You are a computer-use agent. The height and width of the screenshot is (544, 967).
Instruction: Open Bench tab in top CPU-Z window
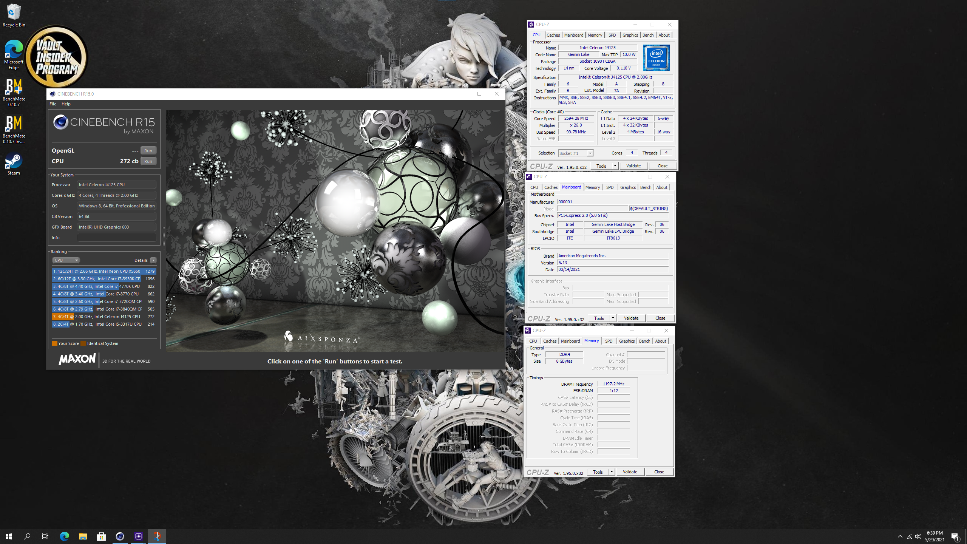pos(648,35)
